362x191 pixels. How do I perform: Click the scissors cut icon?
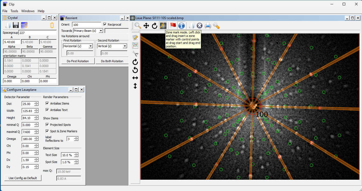point(135,53)
